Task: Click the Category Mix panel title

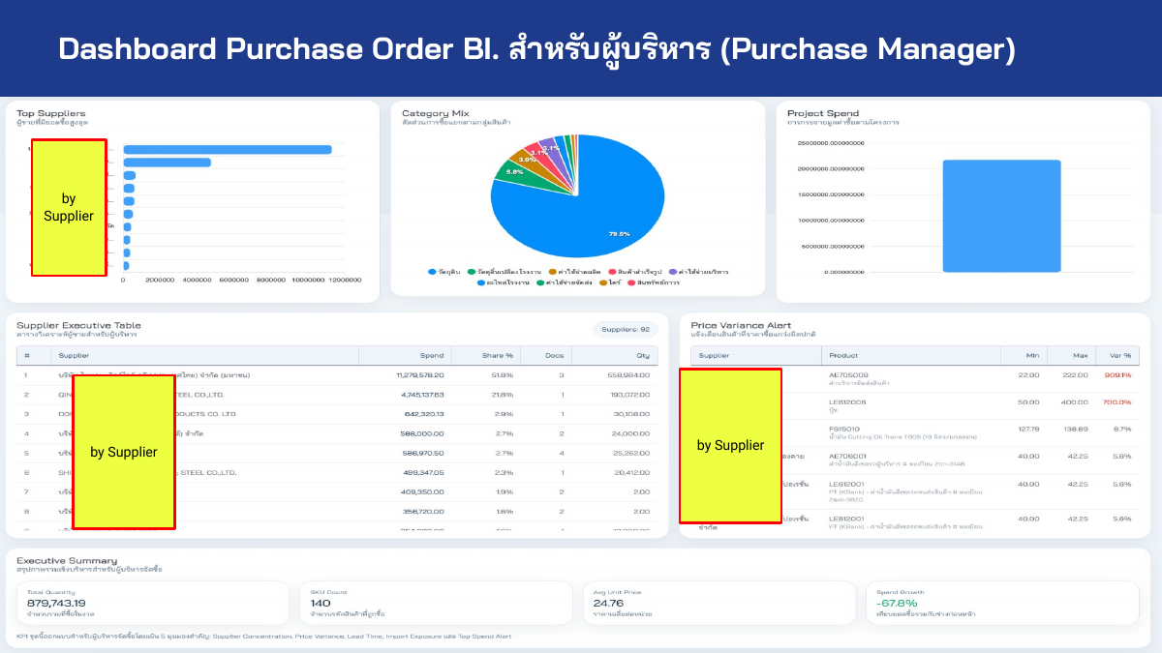Action: click(x=436, y=113)
